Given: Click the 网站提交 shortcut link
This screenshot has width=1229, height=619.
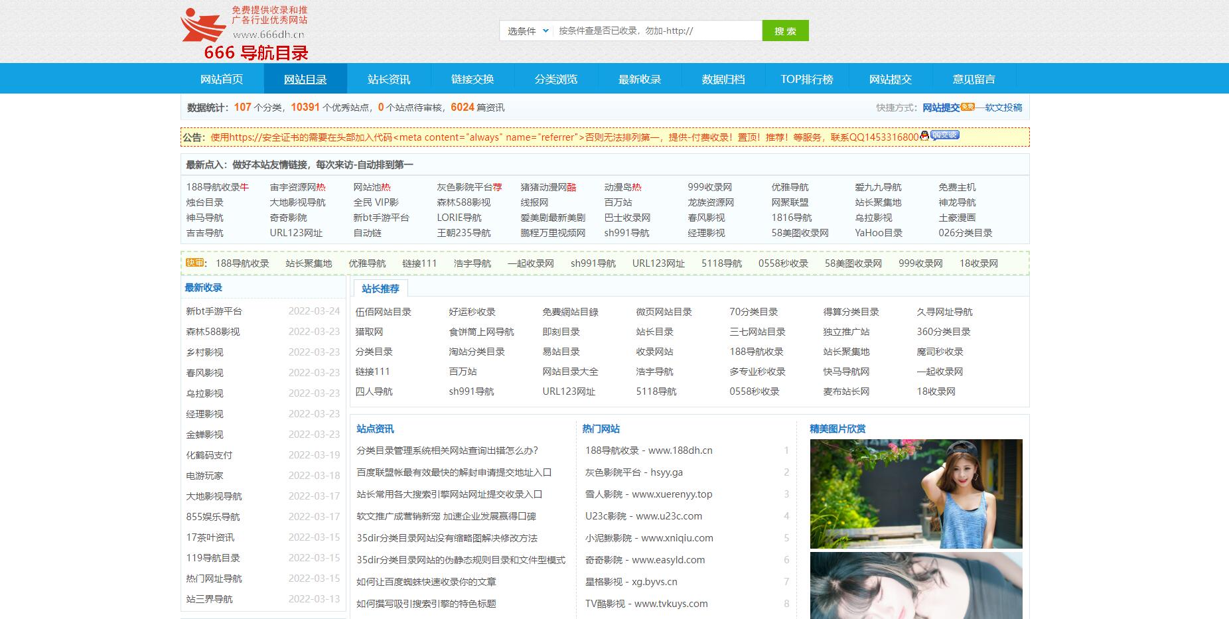Looking at the screenshot, I should (x=941, y=107).
